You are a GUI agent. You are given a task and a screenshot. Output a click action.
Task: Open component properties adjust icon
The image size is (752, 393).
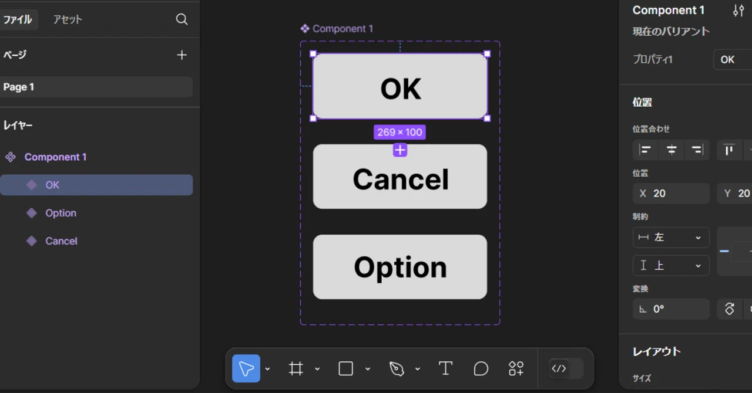click(738, 11)
